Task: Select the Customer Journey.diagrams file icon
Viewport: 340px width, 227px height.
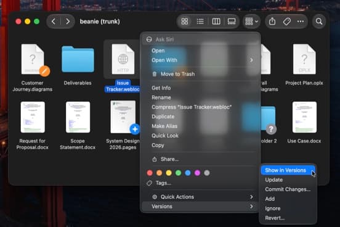Action: tap(33, 59)
